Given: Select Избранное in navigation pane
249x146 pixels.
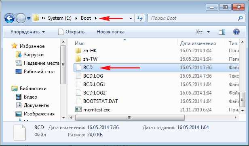Looking at the screenshot, I should [32, 46].
